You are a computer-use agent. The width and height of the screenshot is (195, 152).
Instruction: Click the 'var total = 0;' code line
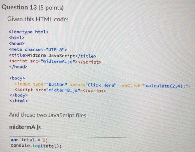tap(29, 140)
